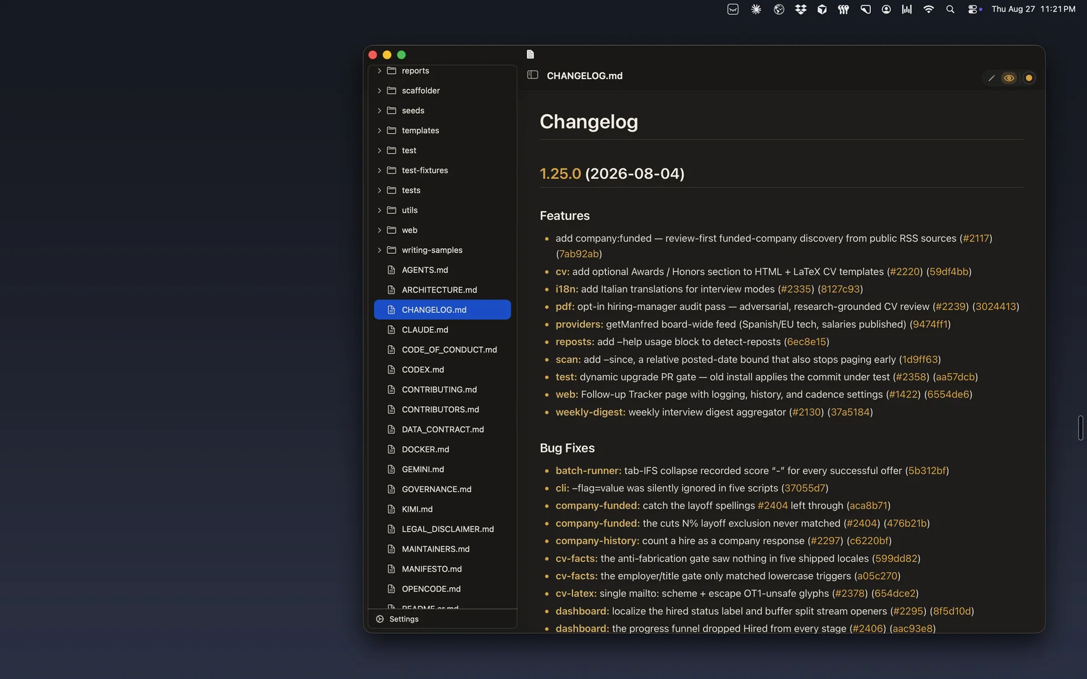This screenshot has height=679, width=1087.
Task: Click the folder icon beside writing-samples
Action: coord(392,249)
